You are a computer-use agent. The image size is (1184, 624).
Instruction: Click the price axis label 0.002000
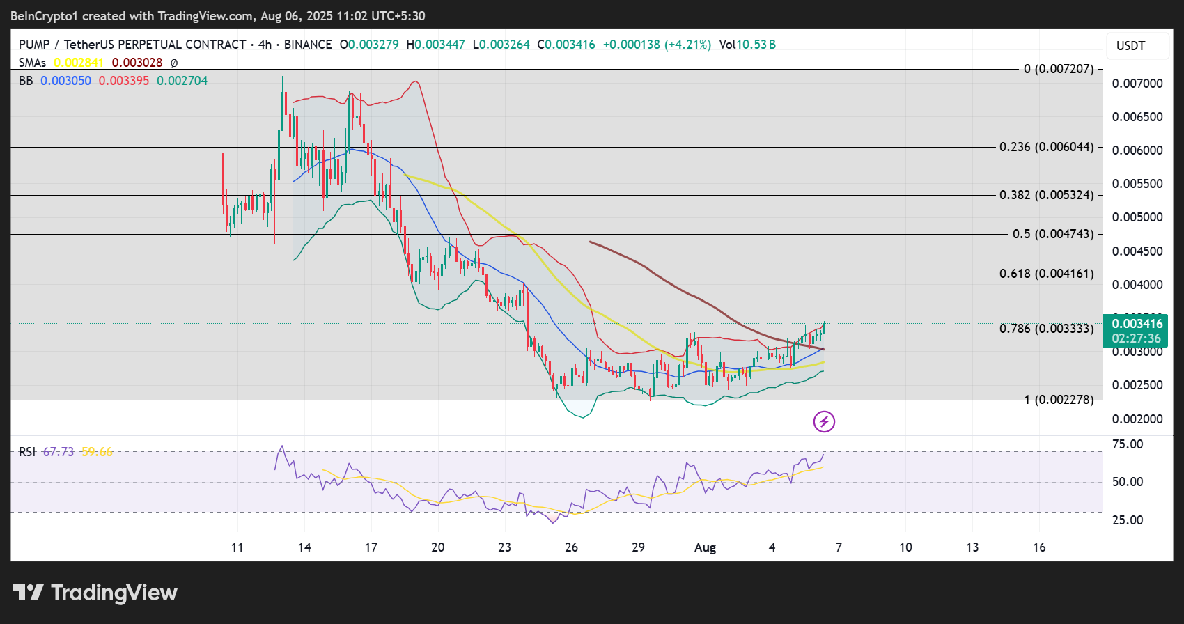click(x=1137, y=419)
